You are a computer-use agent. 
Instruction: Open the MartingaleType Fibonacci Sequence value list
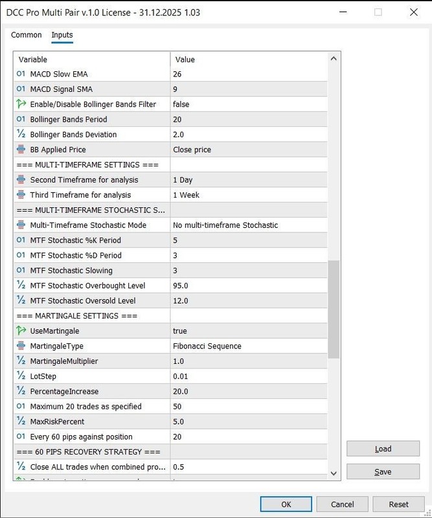pos(249,346)
